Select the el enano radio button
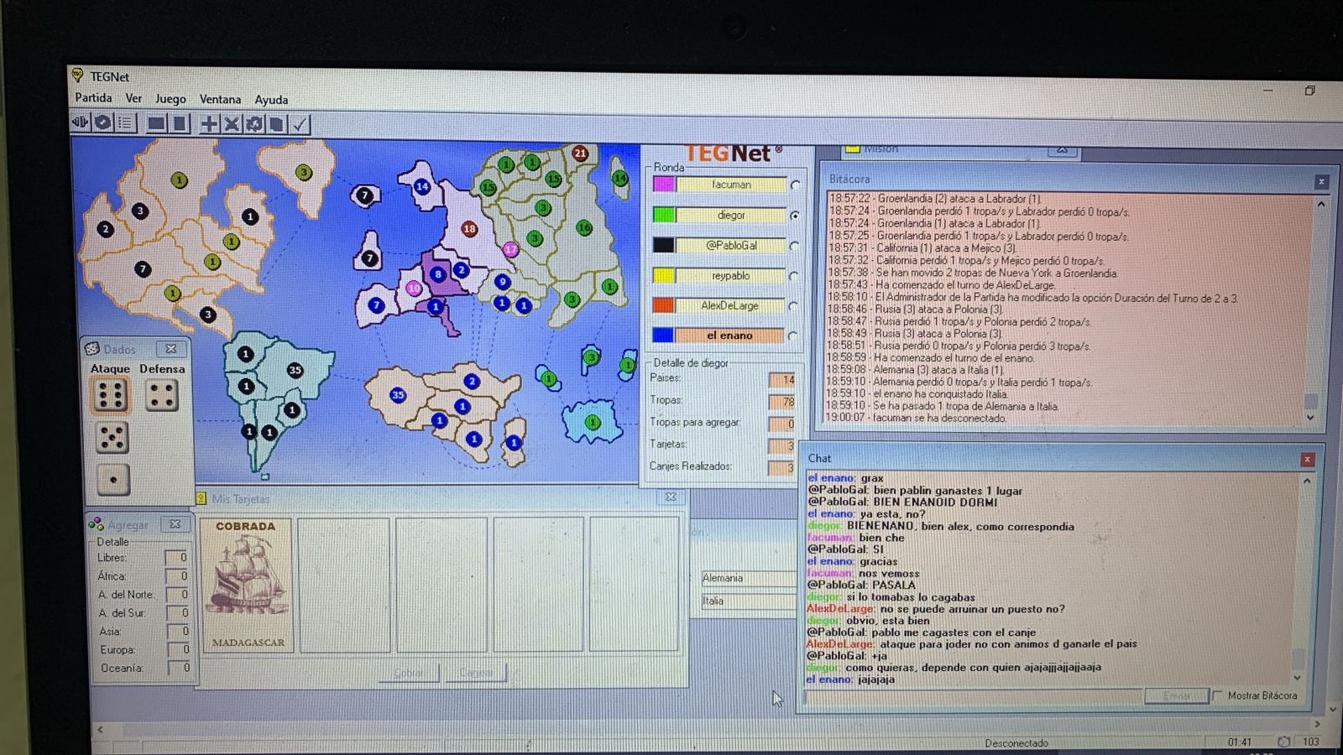This screenshot has width=1343, height=755. (793, 336)
